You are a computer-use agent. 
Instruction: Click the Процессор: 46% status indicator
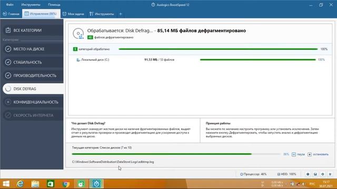tap(253, 174)
